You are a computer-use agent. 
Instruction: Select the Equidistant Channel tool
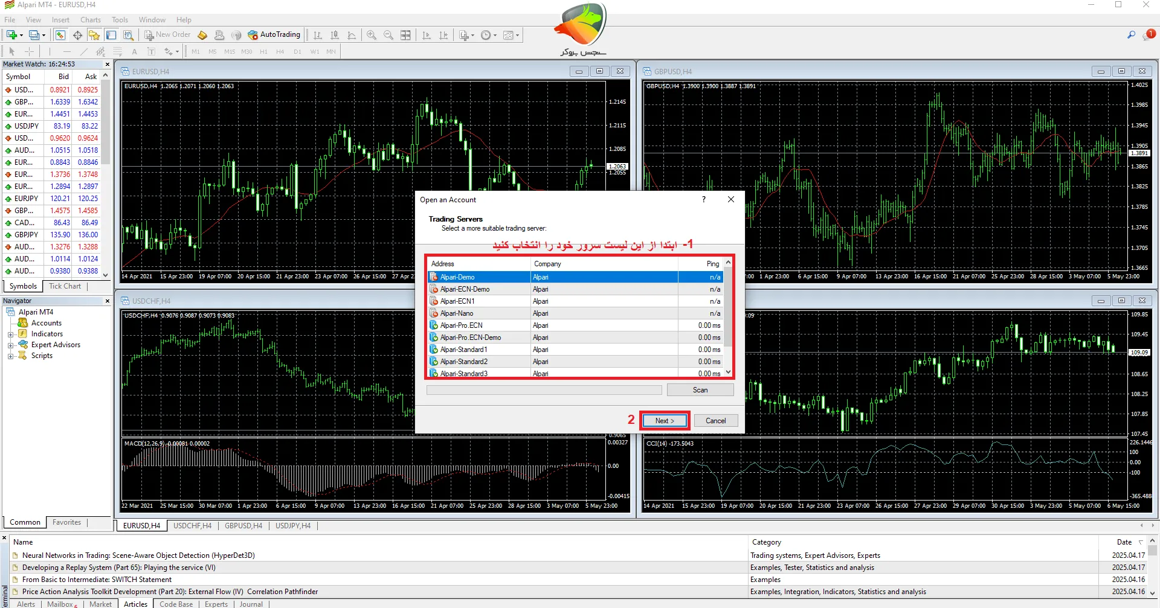pyautogui.click(x=101, y=51)
